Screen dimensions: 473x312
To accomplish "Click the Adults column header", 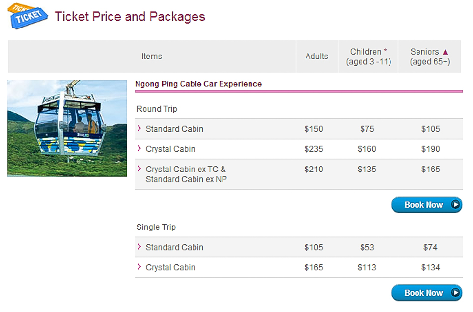I will [x=317, y=57].
